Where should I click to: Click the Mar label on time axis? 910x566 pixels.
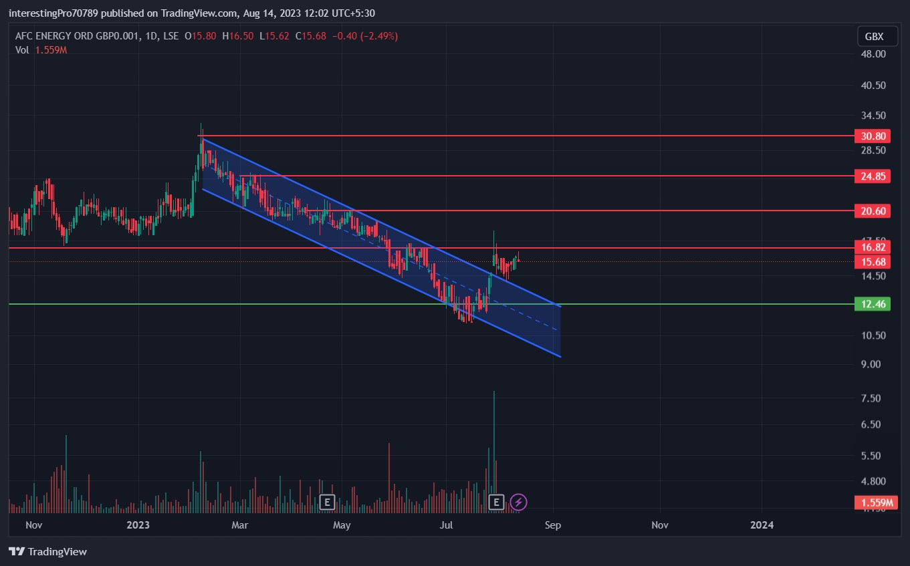point(239,525)
